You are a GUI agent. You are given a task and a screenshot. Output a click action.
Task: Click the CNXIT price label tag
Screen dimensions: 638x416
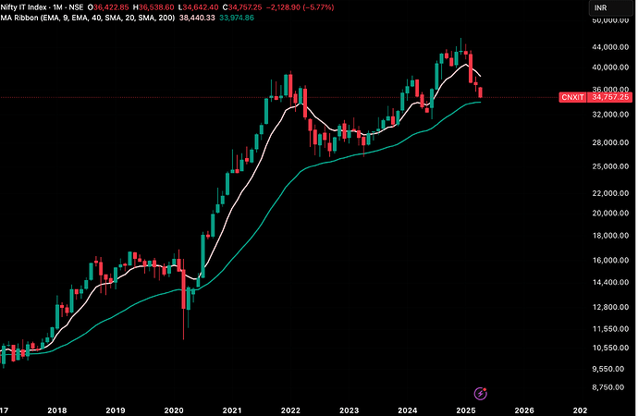click(572, 97)
